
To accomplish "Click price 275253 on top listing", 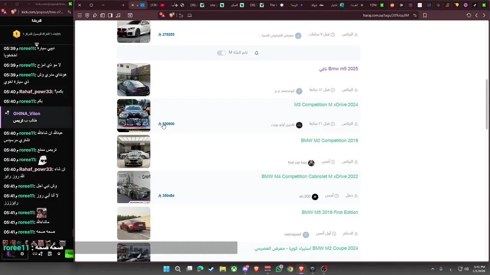I will pyautogui.click(x=166, y=34).
